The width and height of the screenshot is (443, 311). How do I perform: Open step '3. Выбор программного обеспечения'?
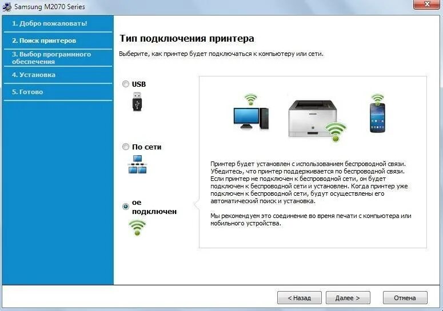click(58, 58)
